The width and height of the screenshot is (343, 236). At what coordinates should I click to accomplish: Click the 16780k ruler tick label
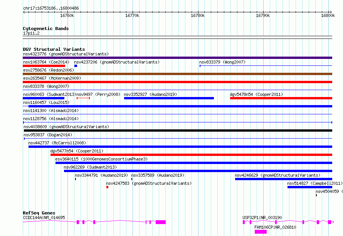(x=198, y=15)
